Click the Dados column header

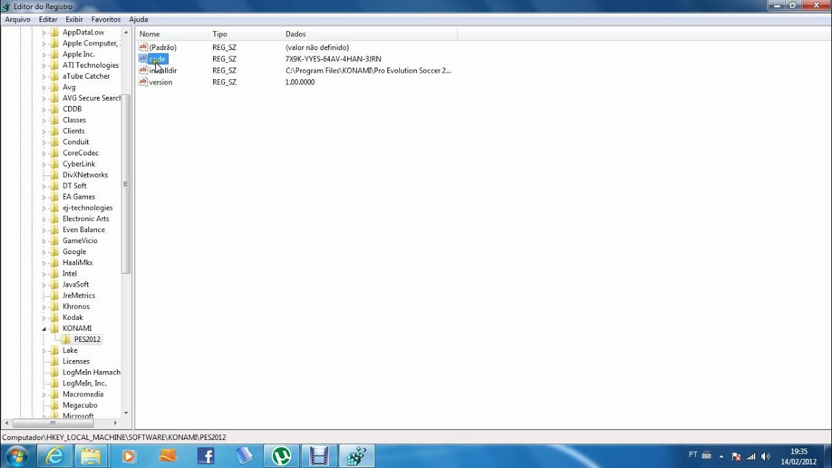(x=369, y=34)
